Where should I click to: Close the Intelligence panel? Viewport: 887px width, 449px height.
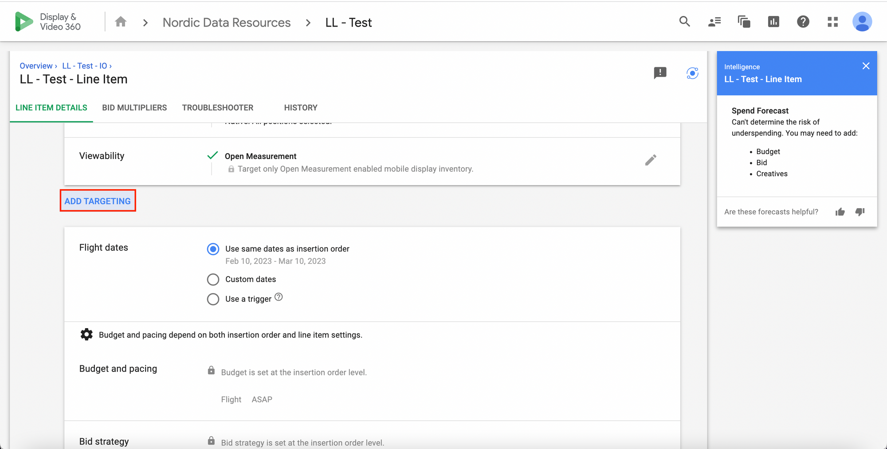[866, 66]
